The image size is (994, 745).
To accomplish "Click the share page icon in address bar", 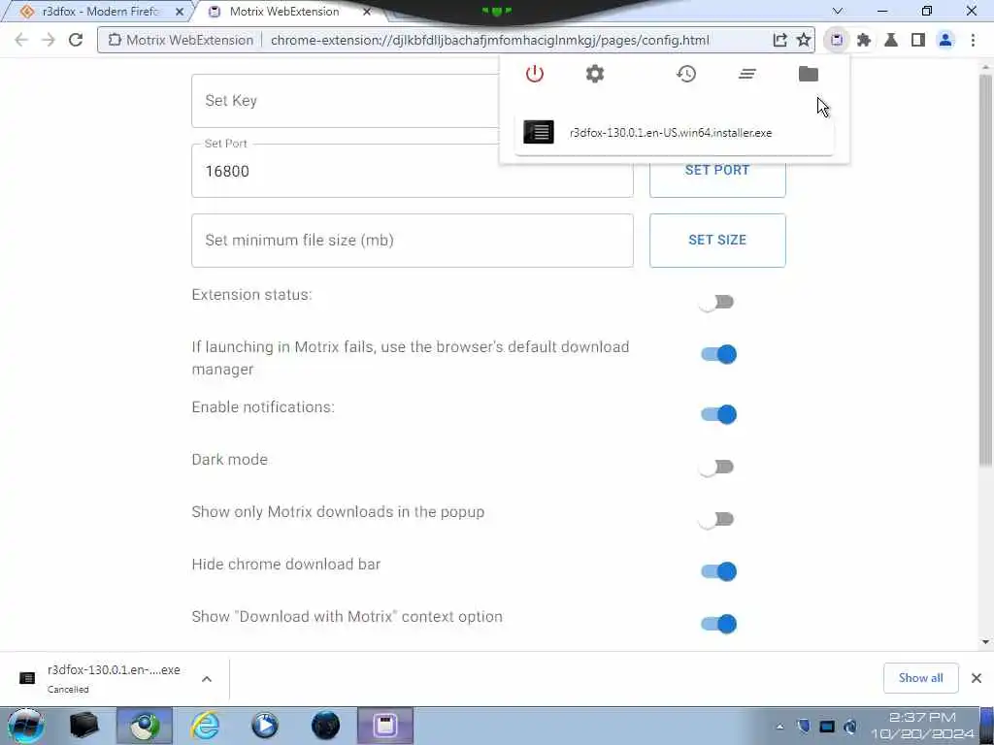I will pos(779,40).
